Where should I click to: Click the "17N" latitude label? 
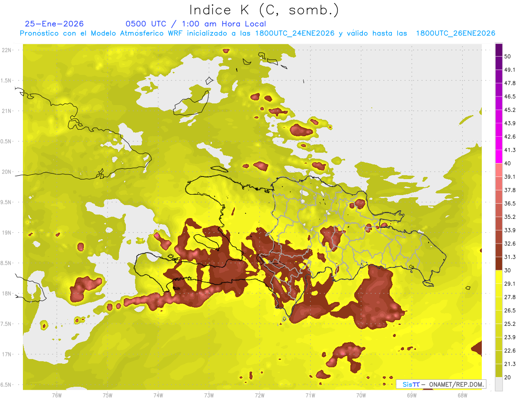click(6, 354)
